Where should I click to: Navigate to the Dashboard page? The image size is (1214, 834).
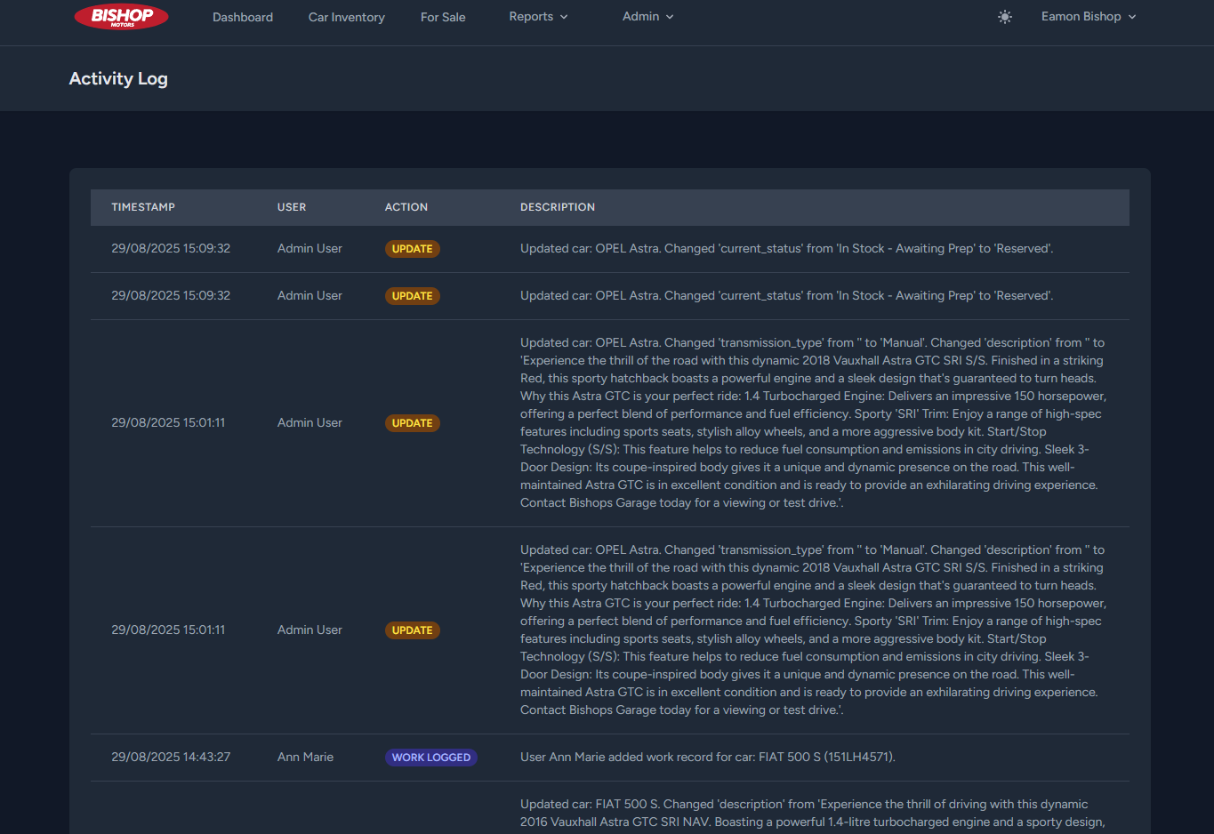click(x=242, y=16)
